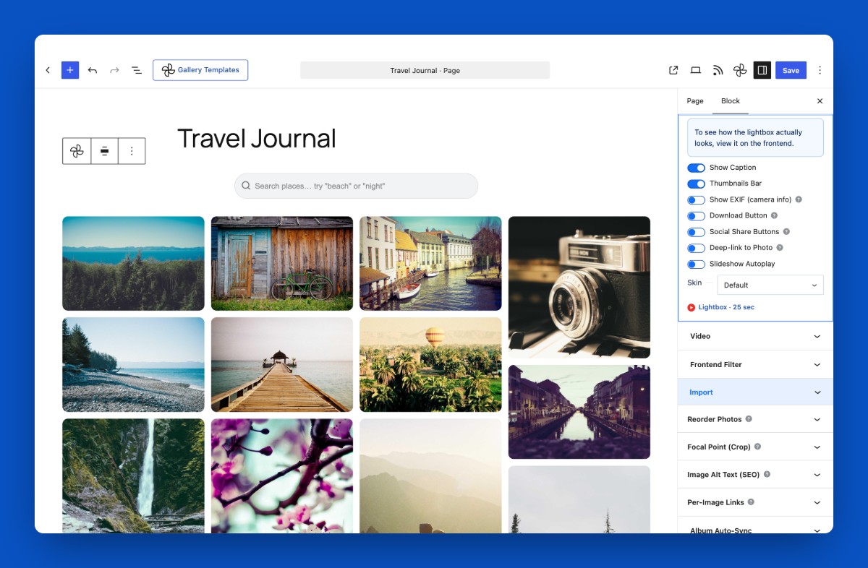Image resolution: width=868 pixels, height=568 pixels.
Task: Switch to the Block tab
Action: point(731,101)
